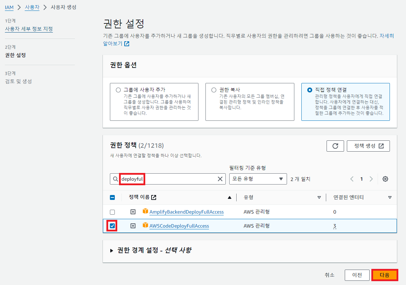Open the 자세히 알아보기 link
Image resolution: width=406 pixels, height=285 pixels.
click(387, 36)
